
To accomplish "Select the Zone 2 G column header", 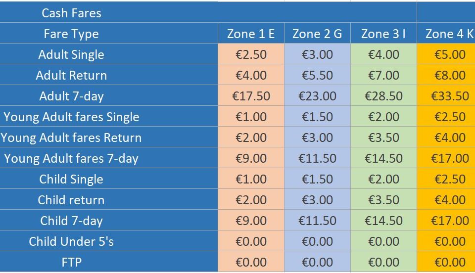I will (317, 34).
